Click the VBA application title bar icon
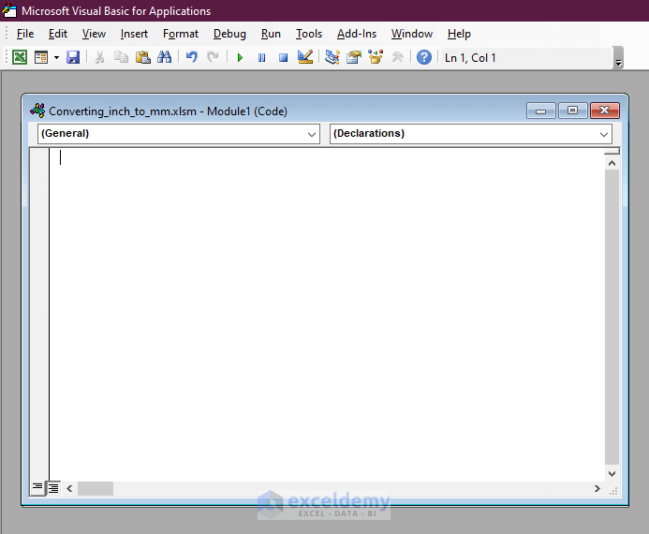The image size is (649, 534). pyautogui.click(x=9, y=10)
